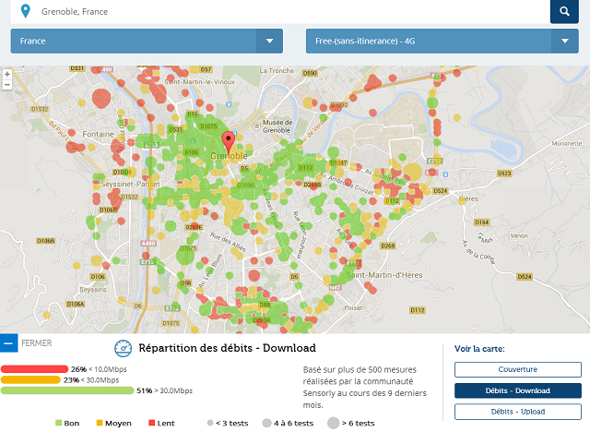Click the magnifier search button
The height and width of the screenshot is (432, 590).
pyautogui.click(x=564, y=12)
